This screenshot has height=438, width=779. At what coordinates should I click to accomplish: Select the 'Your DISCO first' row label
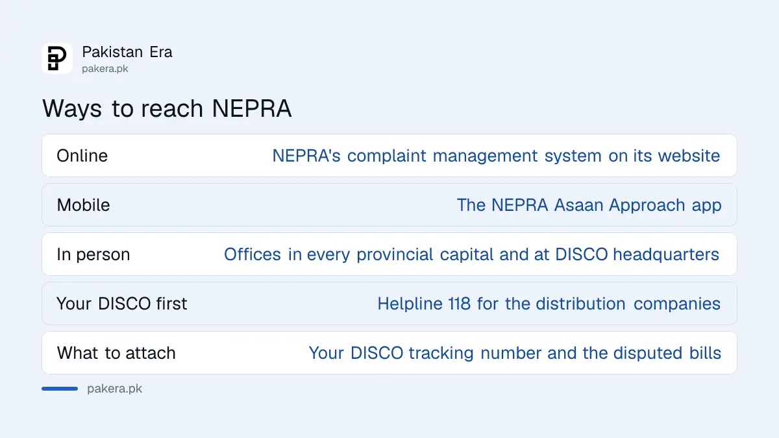tap(122, 304)
